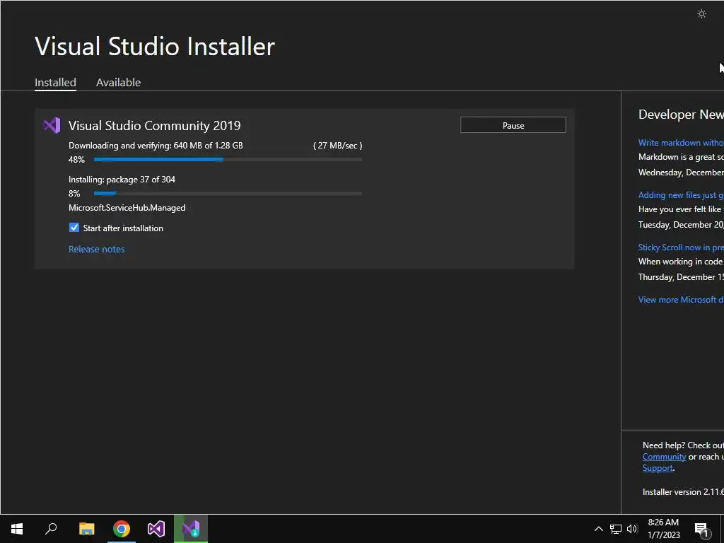Click the theme brightness sun icon
724x543 pixels.
[701, 14]
